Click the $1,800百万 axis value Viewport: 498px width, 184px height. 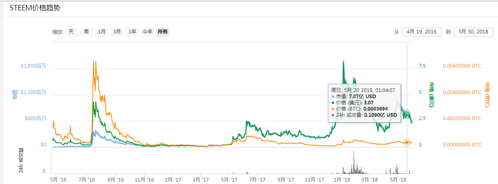tap(33, 66)
